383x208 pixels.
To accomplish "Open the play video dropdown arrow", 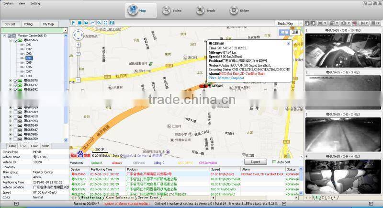I will [x=367, y=23].
